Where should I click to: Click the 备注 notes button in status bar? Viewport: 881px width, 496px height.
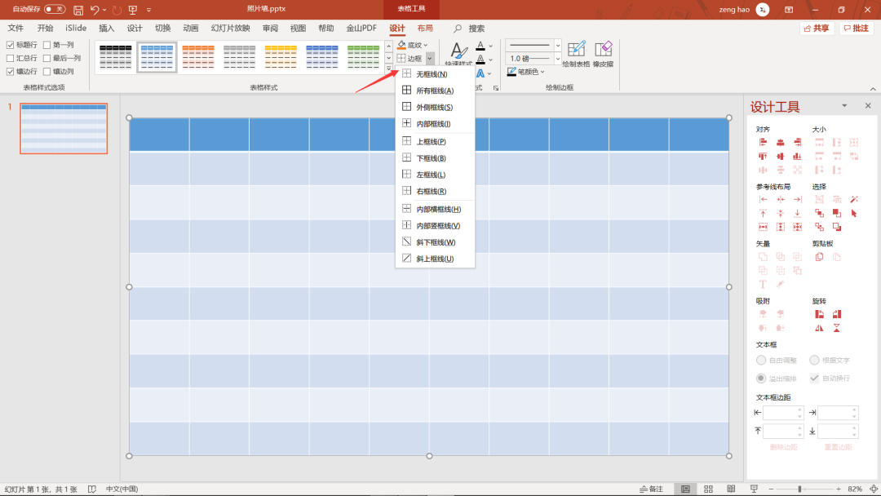pos(651,489)
